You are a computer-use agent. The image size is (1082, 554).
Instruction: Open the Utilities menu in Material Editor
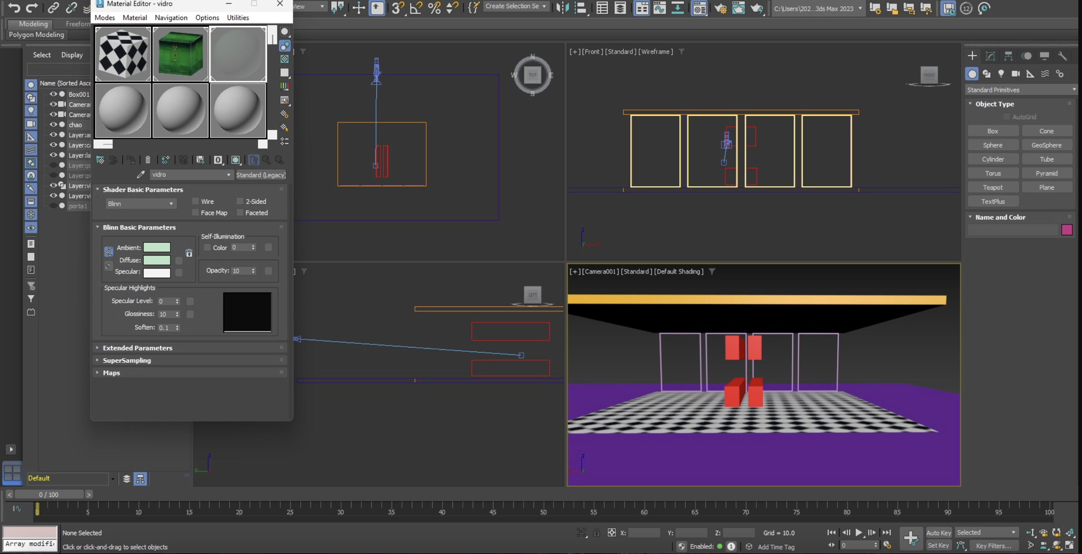238,18
